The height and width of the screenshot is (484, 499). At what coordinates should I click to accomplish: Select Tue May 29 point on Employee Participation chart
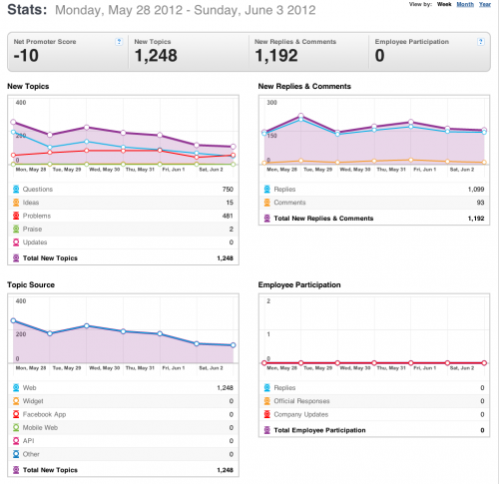tap(300, 363)
